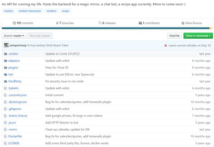The height and width of the screenshot is (147, 214).
Task: Click the file icon beside .babelrc
Action: (5, 88)
